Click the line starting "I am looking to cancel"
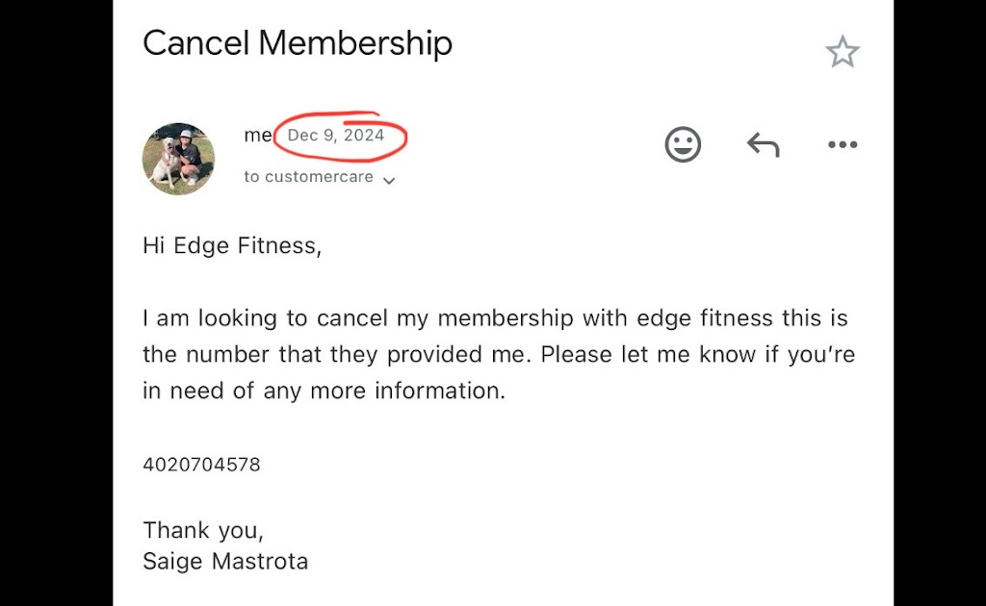This screenshot has width=986, height=606. click(495, 317)
